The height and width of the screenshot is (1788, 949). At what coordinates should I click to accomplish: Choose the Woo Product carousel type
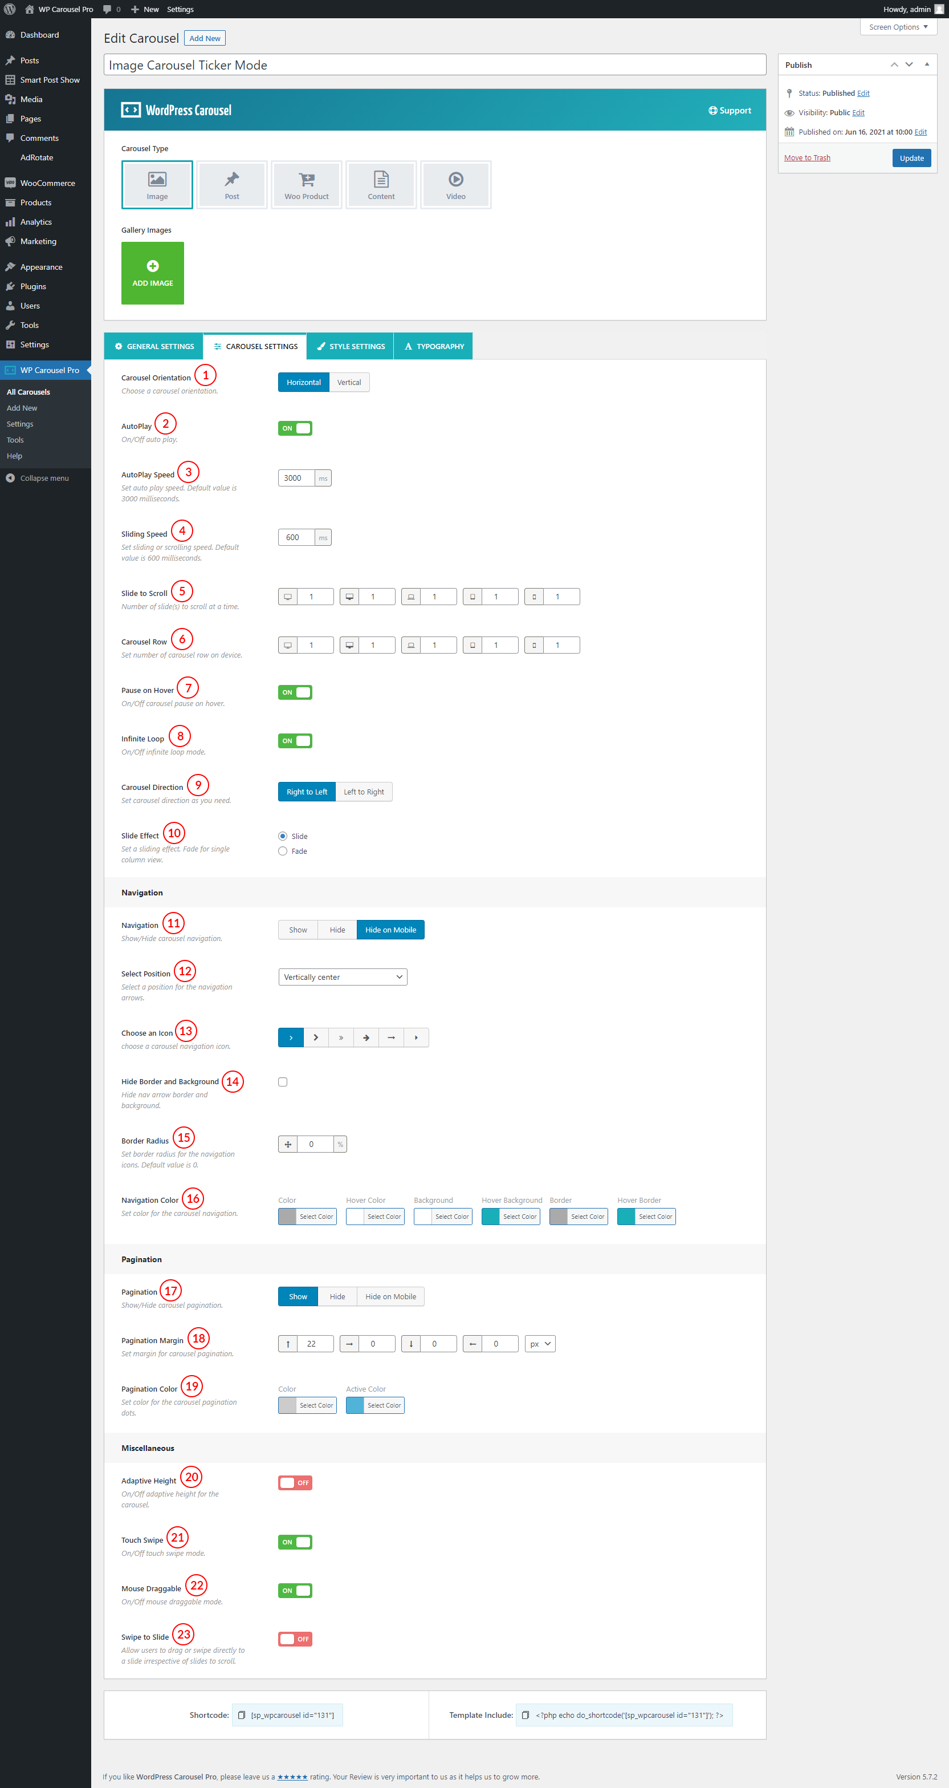pos(306,185)
